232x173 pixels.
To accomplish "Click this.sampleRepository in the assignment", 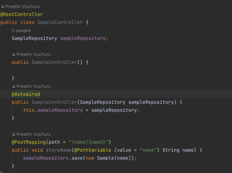I will [x=53, y=110].
